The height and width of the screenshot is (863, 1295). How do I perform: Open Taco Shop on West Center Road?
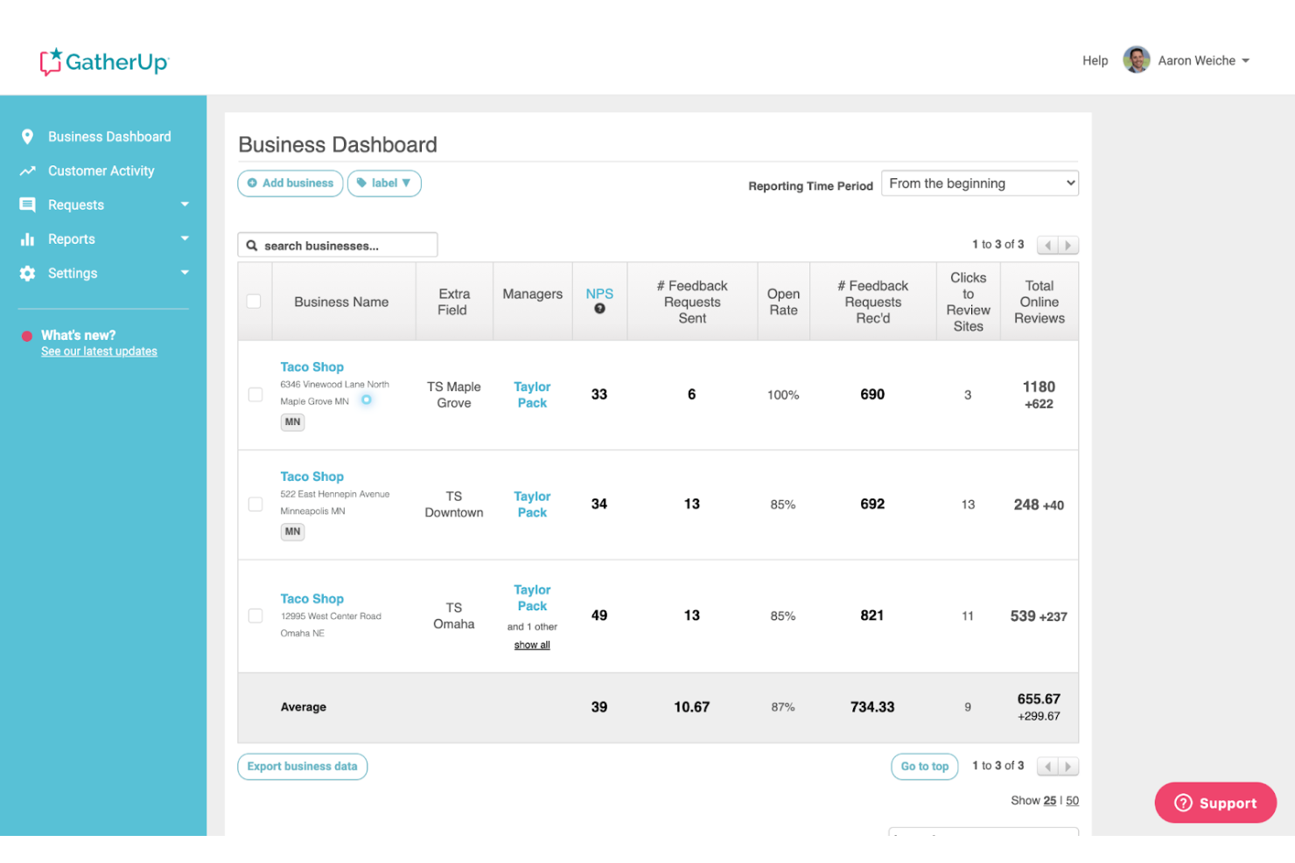tap(311, 599)
